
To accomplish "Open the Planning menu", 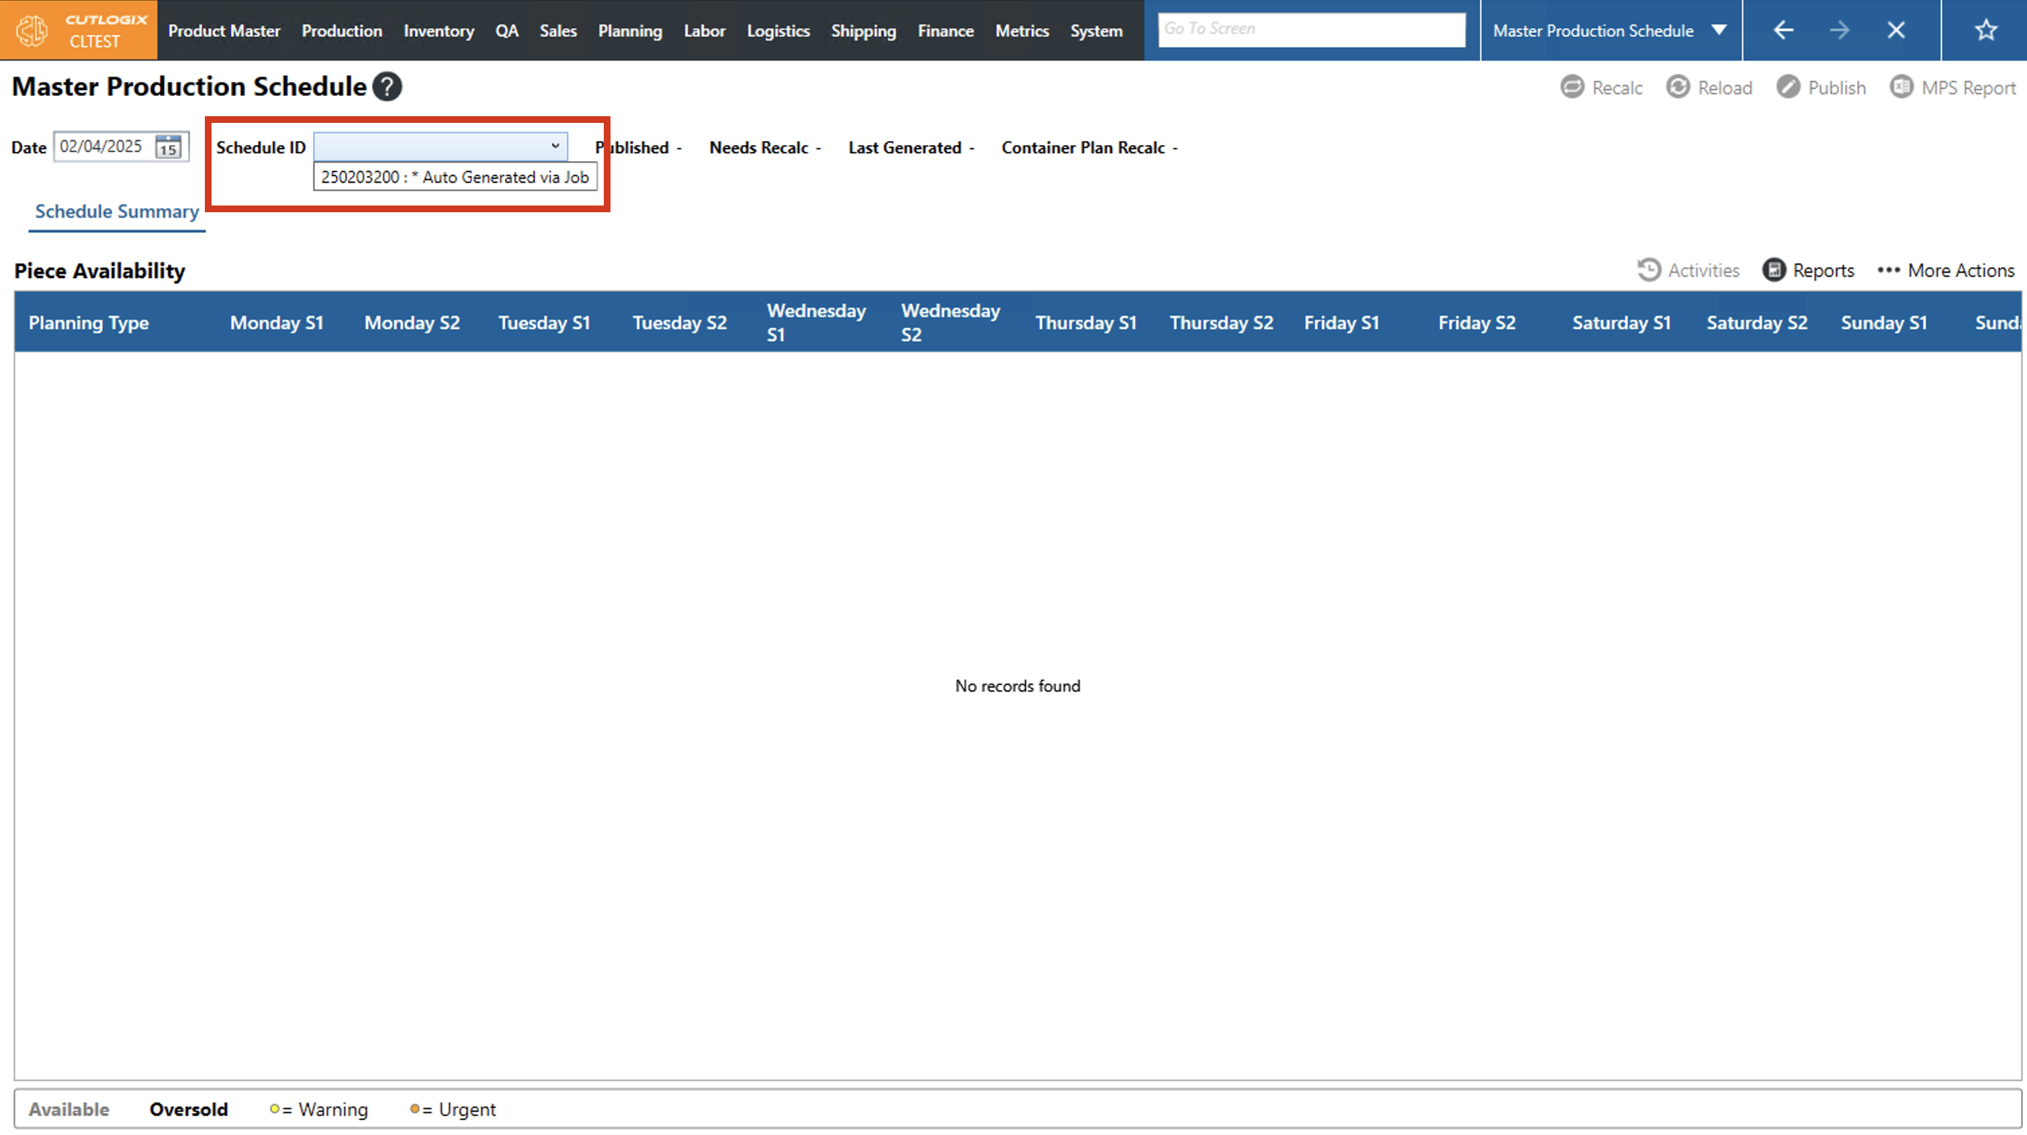I will 629,31.
